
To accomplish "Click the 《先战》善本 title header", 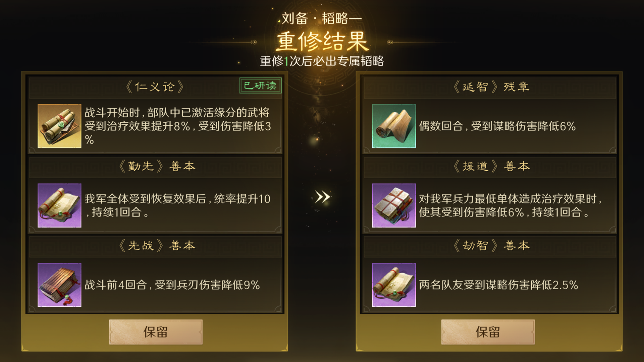I will click(x=157, y=246).
